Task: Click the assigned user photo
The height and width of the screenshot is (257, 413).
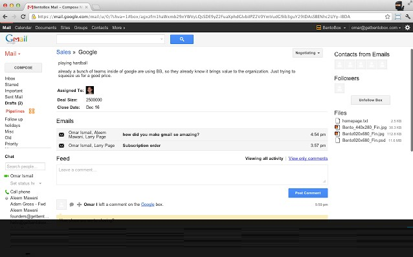Action: pyautogui.click(x=90, y=90)
